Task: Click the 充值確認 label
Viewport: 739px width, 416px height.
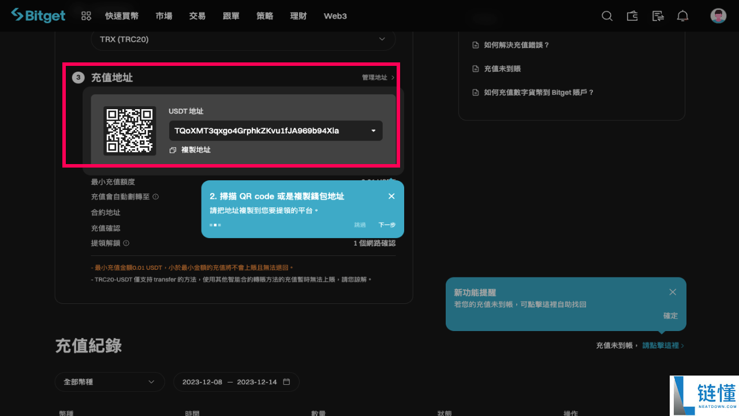Action: tap(106, 228)
